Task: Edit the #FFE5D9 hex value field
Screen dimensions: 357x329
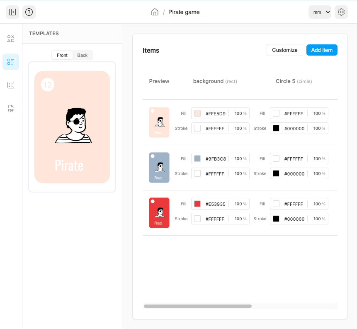Action: [215, 113]
